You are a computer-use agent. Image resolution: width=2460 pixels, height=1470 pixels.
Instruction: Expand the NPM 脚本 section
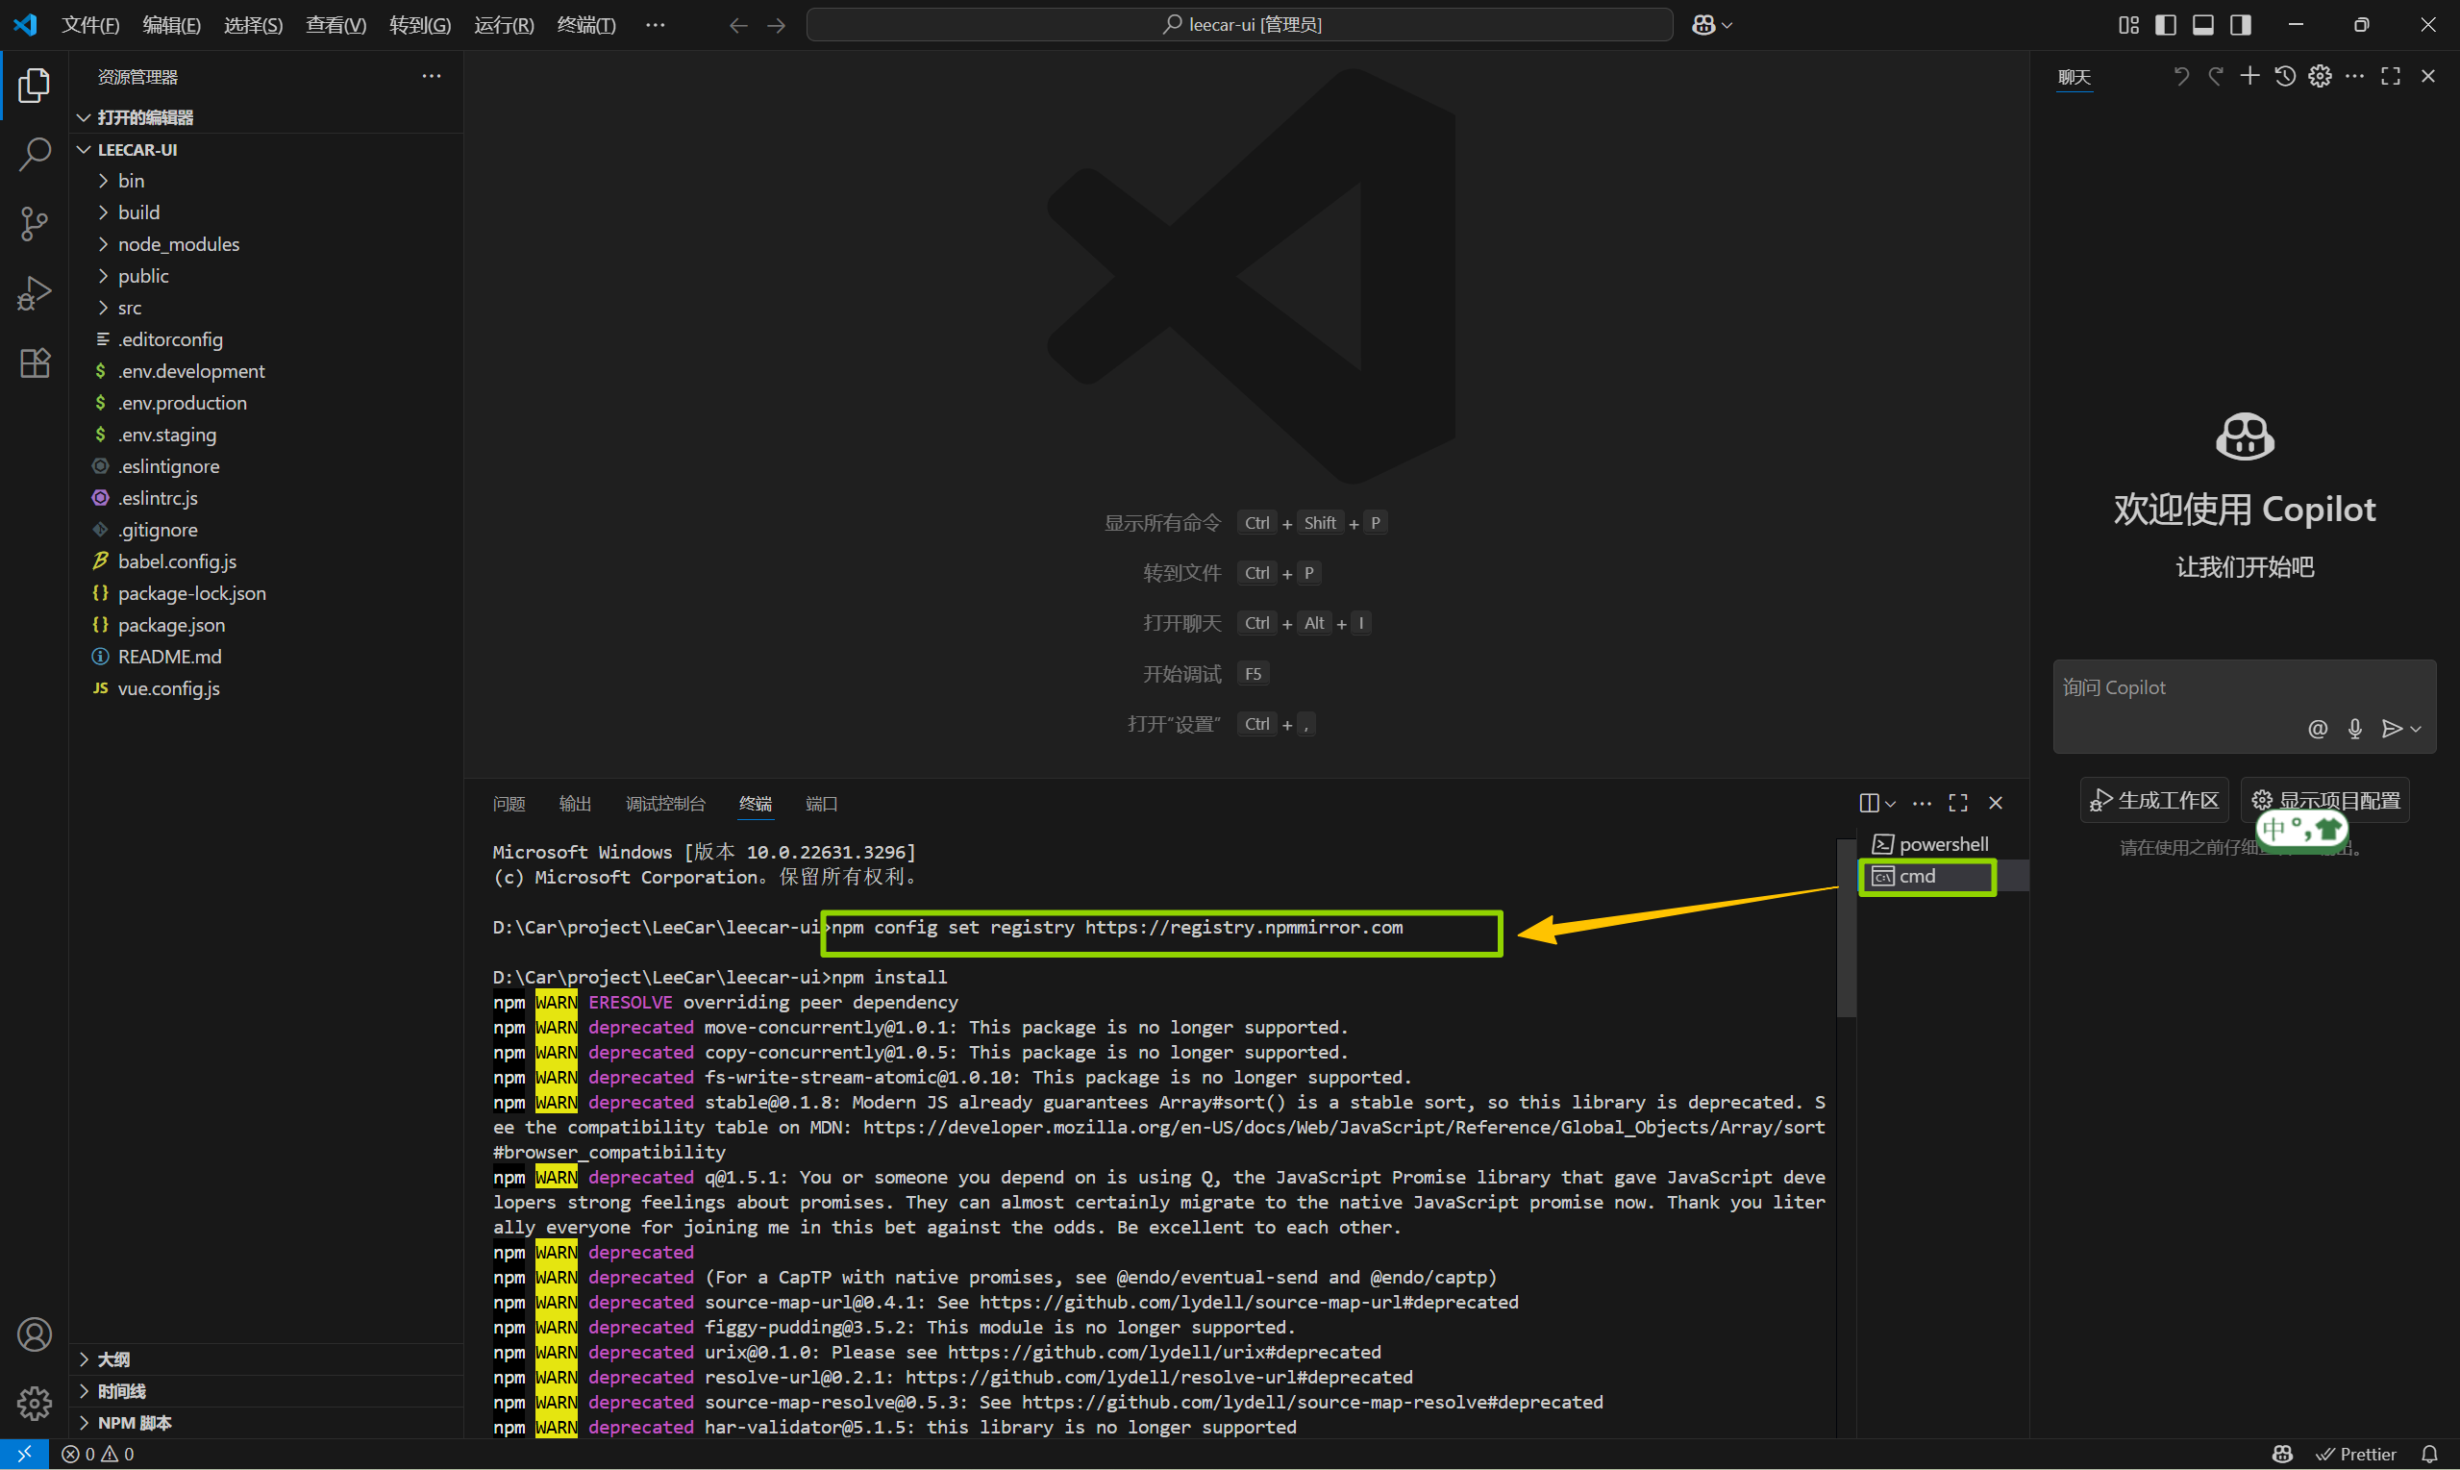(135, 1423)
